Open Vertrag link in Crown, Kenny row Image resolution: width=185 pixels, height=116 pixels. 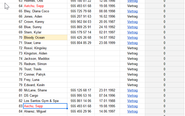click(132, 22)
